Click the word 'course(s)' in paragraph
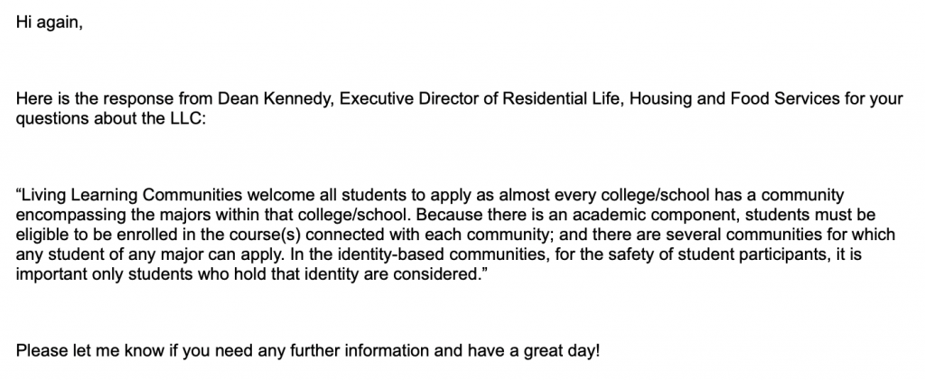 [266, 235]
